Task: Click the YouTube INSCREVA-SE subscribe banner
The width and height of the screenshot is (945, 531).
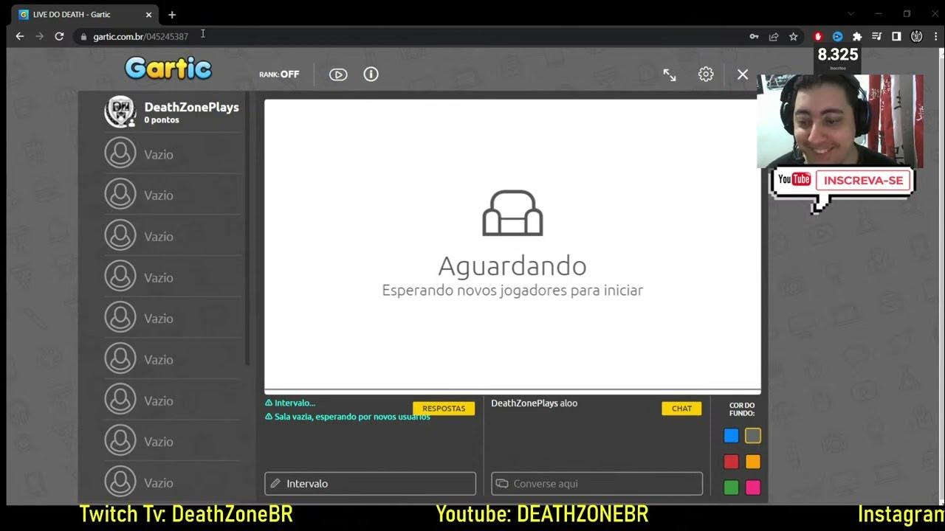Action: pyautogui.click(x=842, y=181)
